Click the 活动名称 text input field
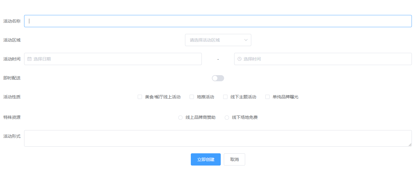 (218, 21)
